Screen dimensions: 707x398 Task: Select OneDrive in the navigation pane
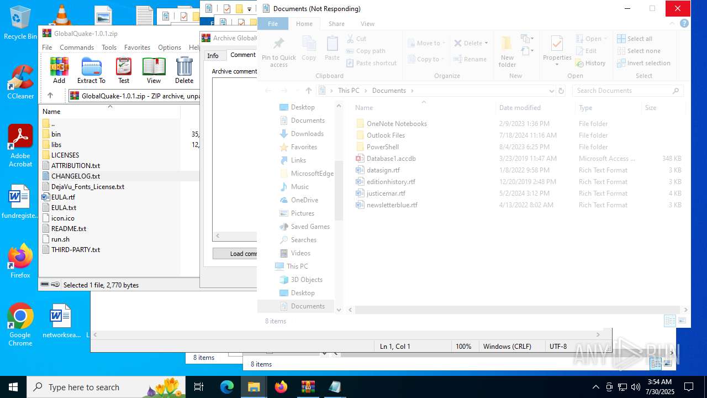pos(304,200)
